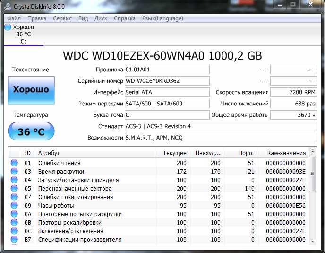Click the Прошивка field 01.01A01
325x253 pixels.
pos(167,70)
